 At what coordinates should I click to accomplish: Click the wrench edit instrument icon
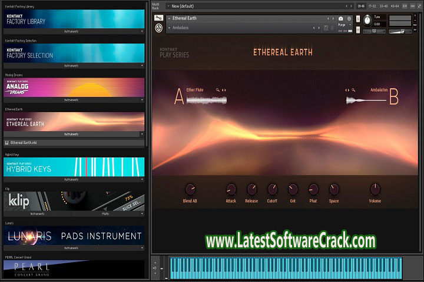[159, 18]
